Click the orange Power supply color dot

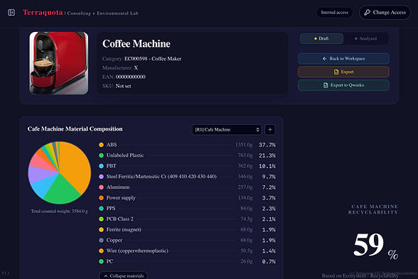101,198
